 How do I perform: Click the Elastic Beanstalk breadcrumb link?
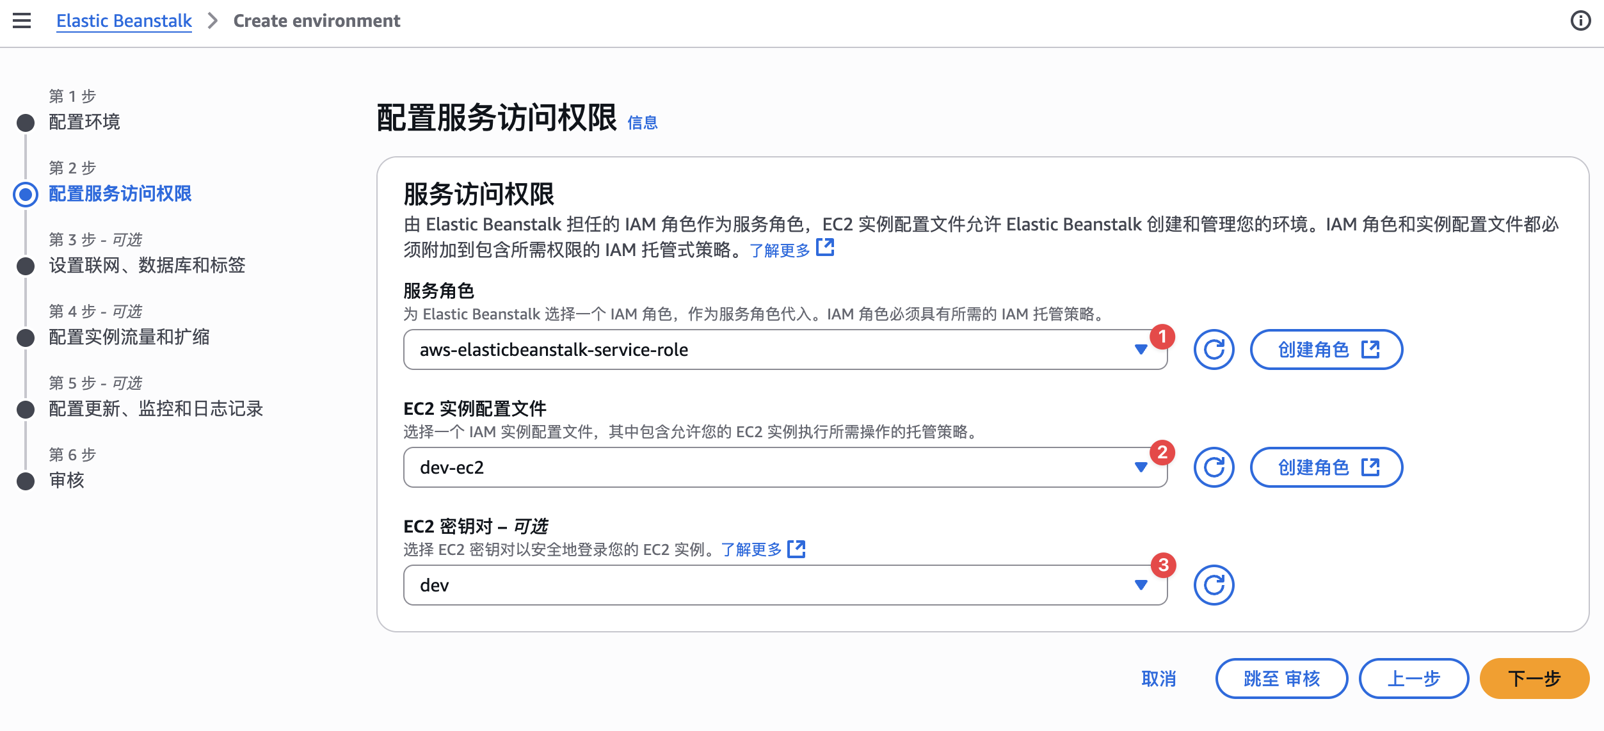pyautogui.click(x=124, y=20)
